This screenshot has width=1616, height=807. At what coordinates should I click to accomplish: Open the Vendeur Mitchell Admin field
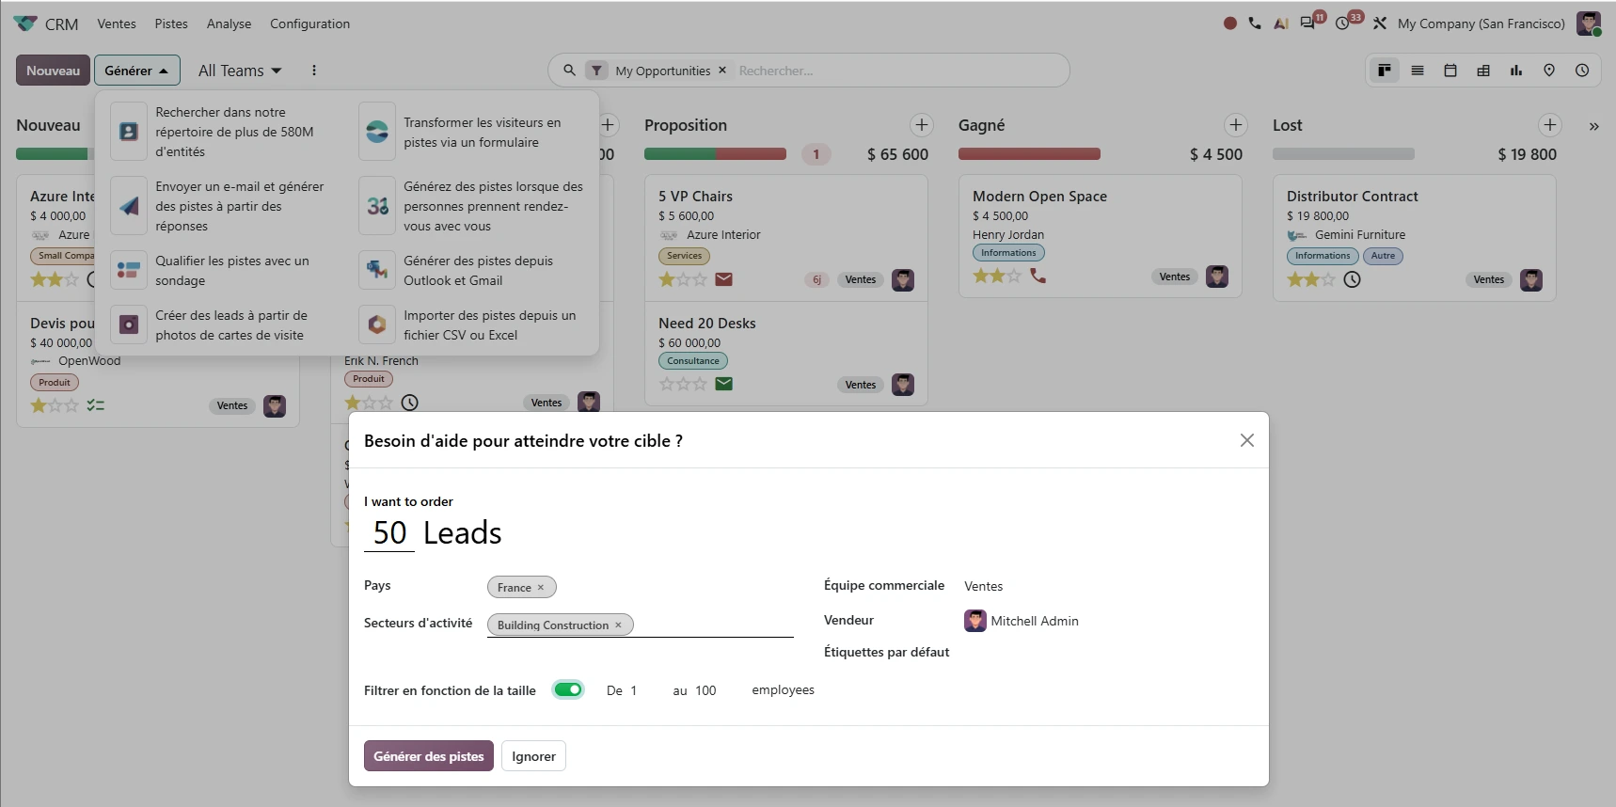point(1022,621)
